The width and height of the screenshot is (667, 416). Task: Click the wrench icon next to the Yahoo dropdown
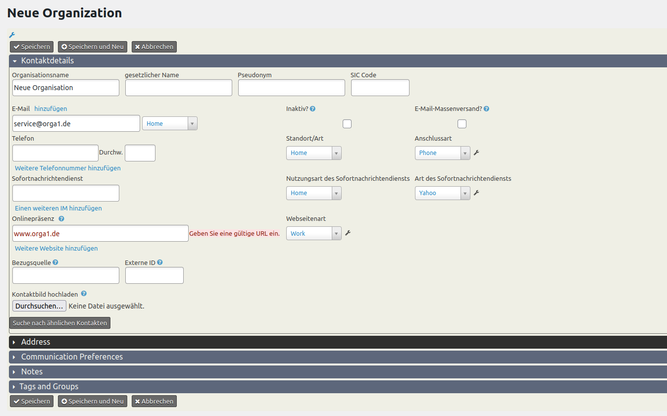coord(476,193)
